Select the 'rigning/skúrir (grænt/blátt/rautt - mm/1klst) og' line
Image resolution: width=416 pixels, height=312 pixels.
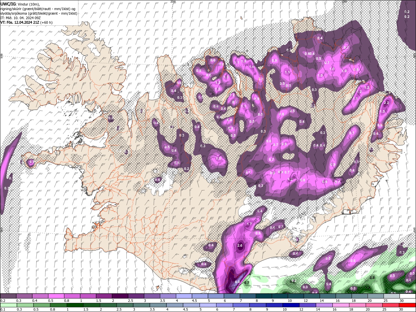(x=38, y=8)
